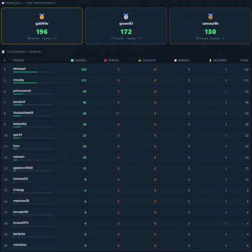Click princessemir's gagnés value 49

click(85, 92)
